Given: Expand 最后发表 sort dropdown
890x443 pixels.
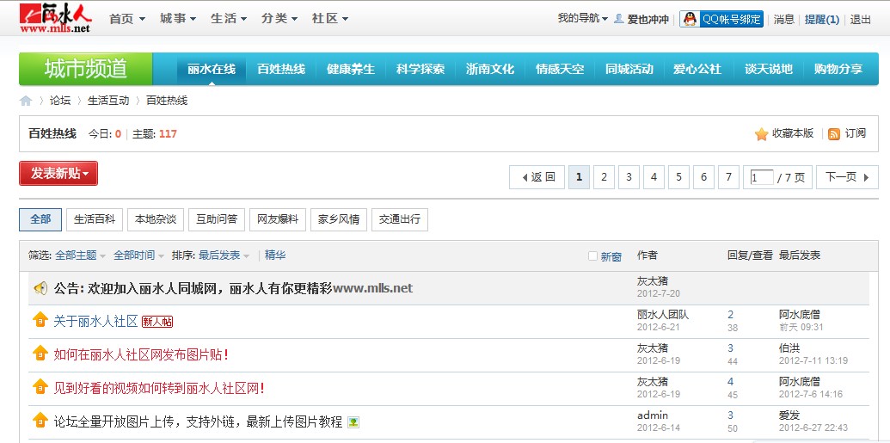Looking at the screenshot, I should click(224, 255).
